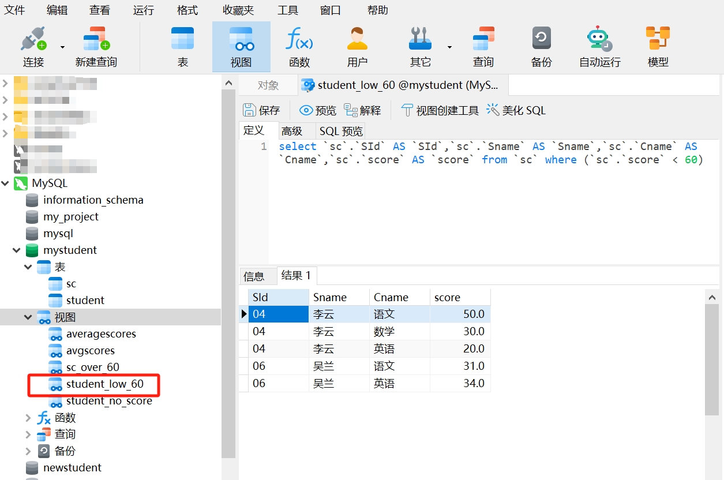Switch to the SQL 预览 tab
This screenshot has height=480, width=724.
341,132
